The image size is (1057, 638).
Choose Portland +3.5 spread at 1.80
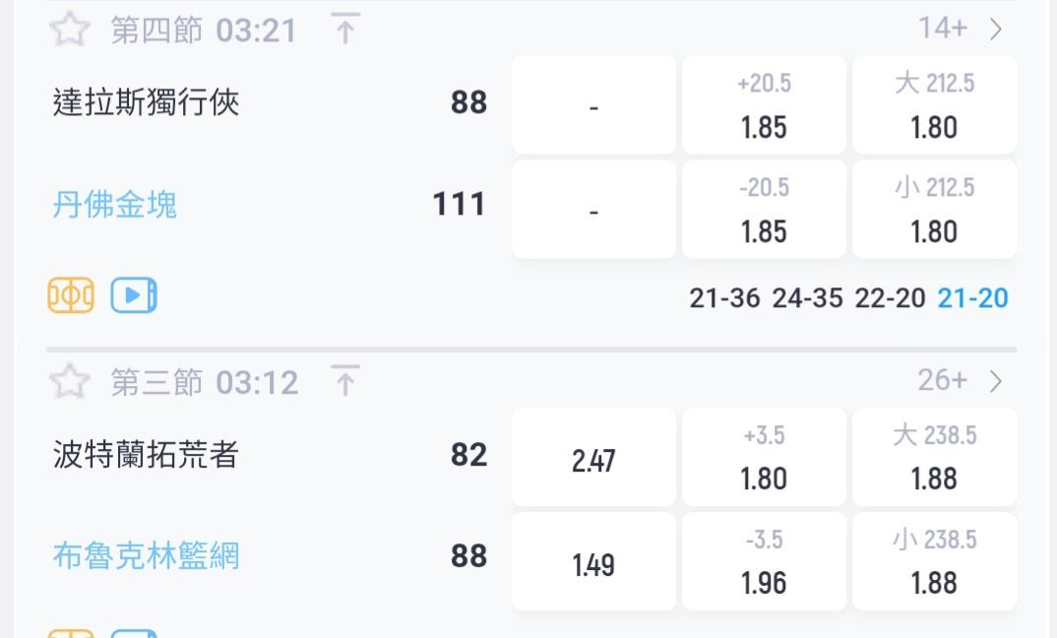point(764,457)
